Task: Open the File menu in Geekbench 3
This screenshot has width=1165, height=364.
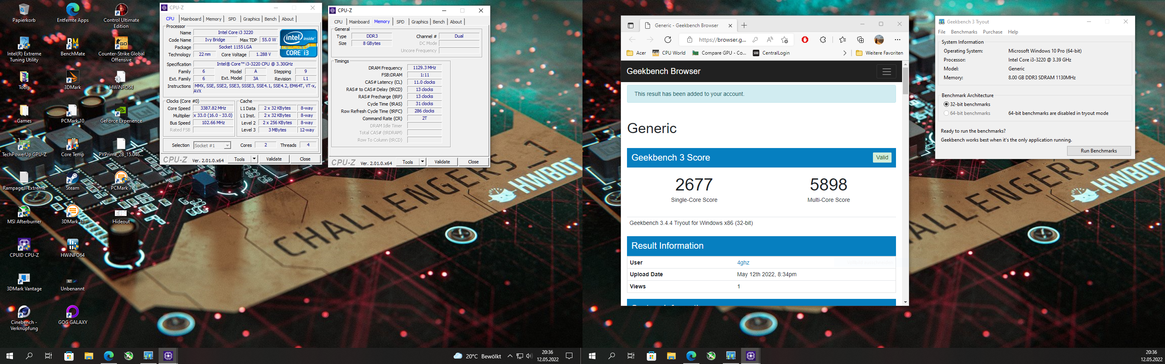Action: tap(942, 32)
